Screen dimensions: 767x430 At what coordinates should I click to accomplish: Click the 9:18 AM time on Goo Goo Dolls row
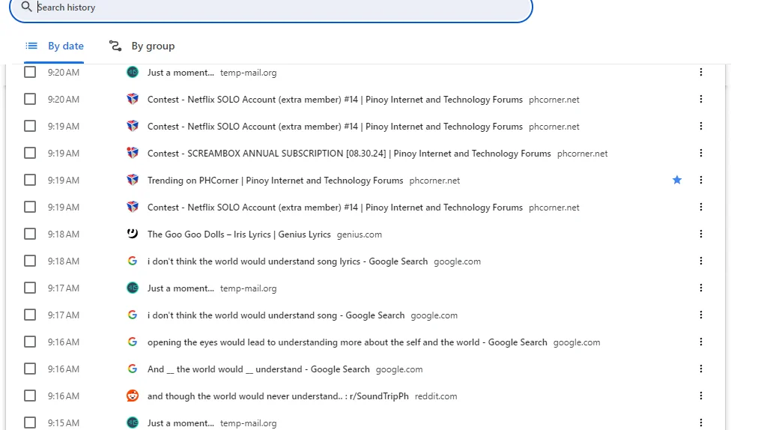[x=63, y=234]
